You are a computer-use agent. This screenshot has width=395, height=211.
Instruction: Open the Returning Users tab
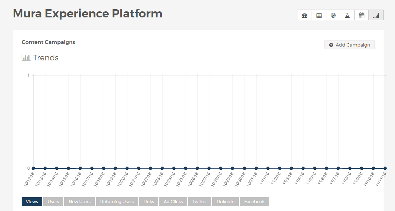117,202
